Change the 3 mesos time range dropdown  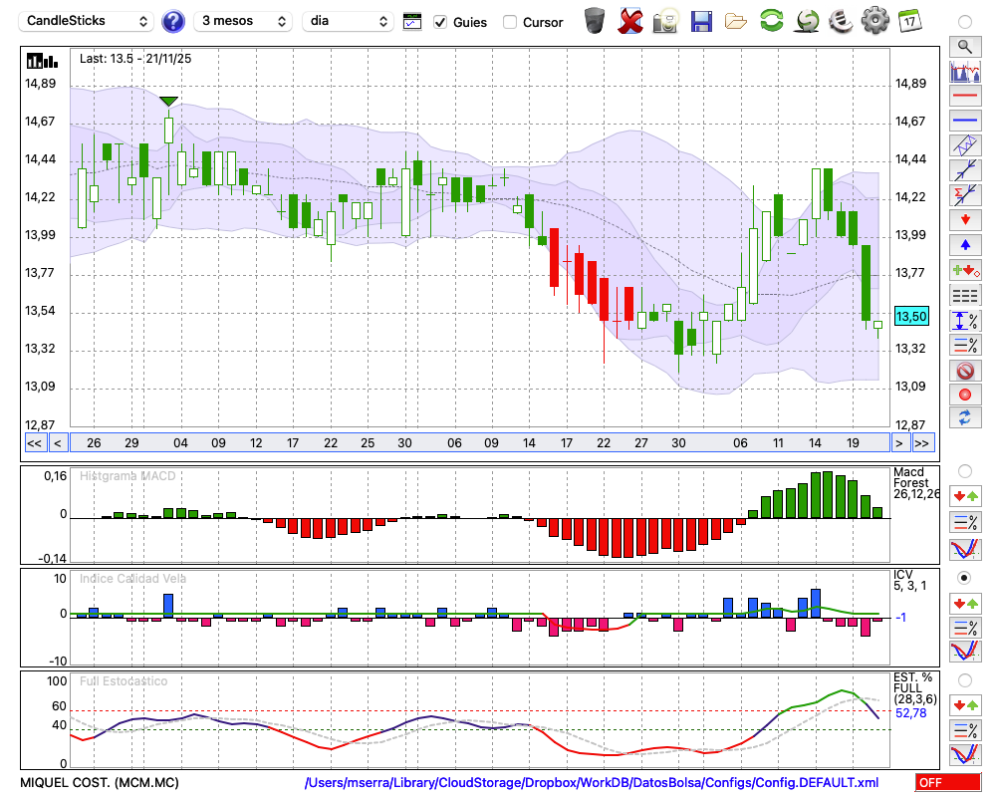[243, 21]
